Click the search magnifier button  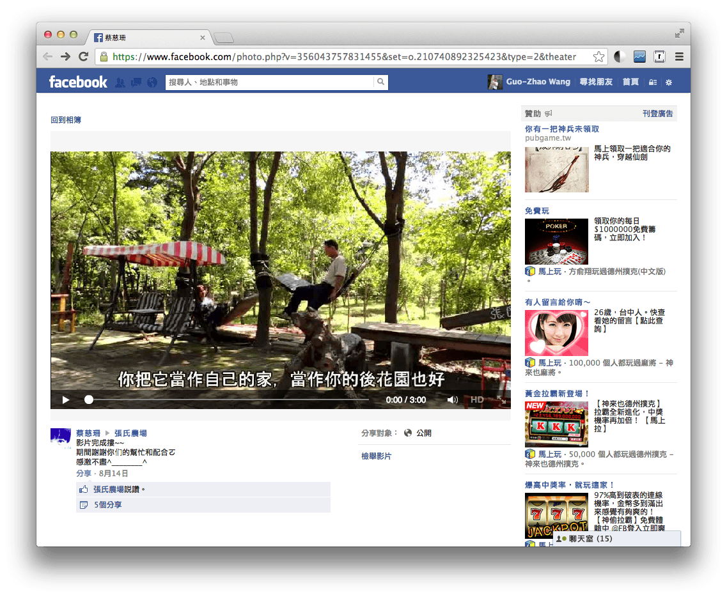[380, 82]
